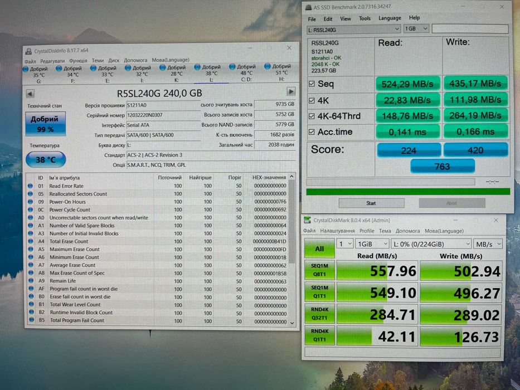Screen dimensions: 520x390
Task: Open Диск menu in CrystalDiskInfo
Action: pos(114,60)
